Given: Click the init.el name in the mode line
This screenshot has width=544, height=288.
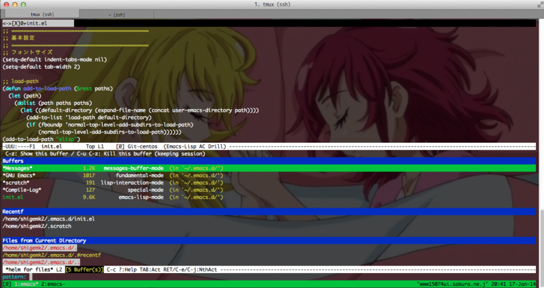Looking at the screenshot, I should (x=52, y=146).
